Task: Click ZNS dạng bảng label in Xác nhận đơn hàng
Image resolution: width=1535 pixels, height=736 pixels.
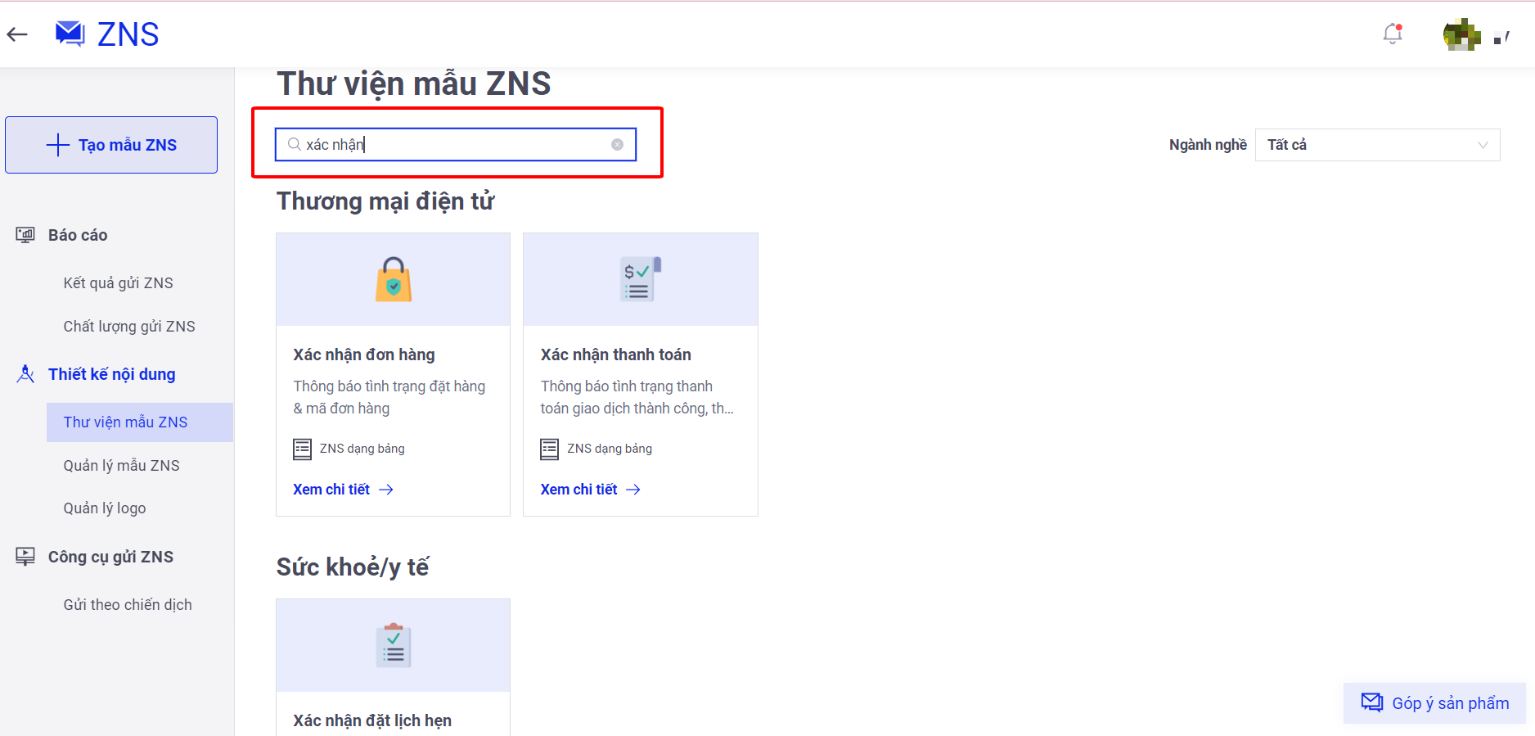Action: (x=362, y=449)
